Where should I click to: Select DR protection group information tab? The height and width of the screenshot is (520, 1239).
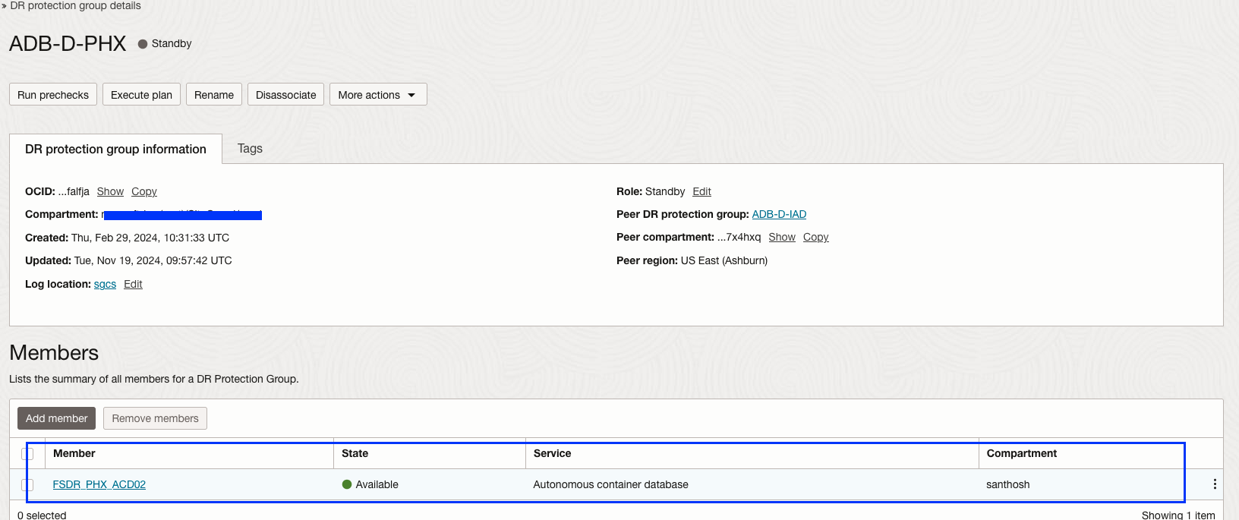tap(115, 149)
